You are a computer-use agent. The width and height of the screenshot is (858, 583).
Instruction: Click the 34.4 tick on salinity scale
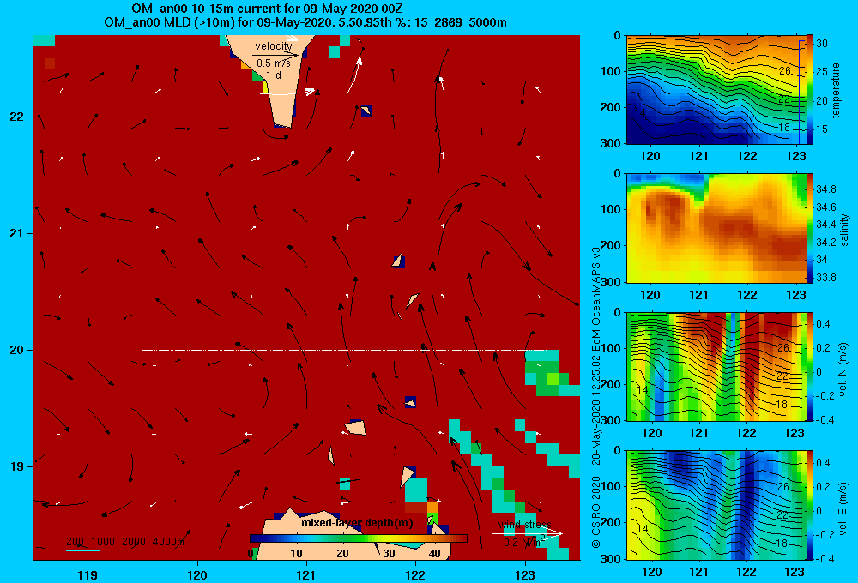pyautogui.click(x=825, y=225)
